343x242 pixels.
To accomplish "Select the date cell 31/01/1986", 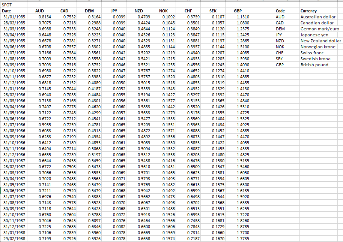I will (14, 89).
